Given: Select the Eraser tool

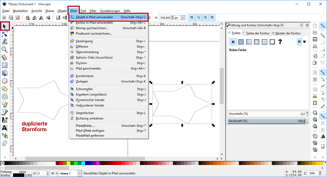Looking at the screenshot, I should (x=4, y=143).
